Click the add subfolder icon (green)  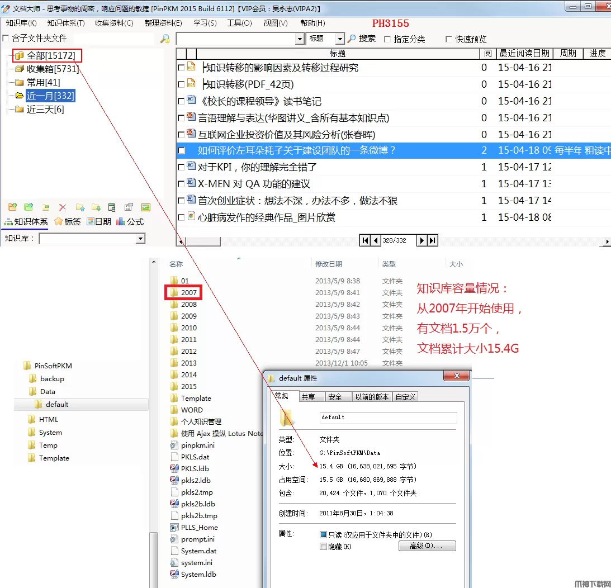coord(29,207)
